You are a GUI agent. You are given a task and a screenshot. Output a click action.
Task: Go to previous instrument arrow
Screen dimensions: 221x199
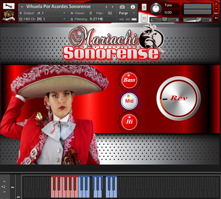tap(106, 7)
